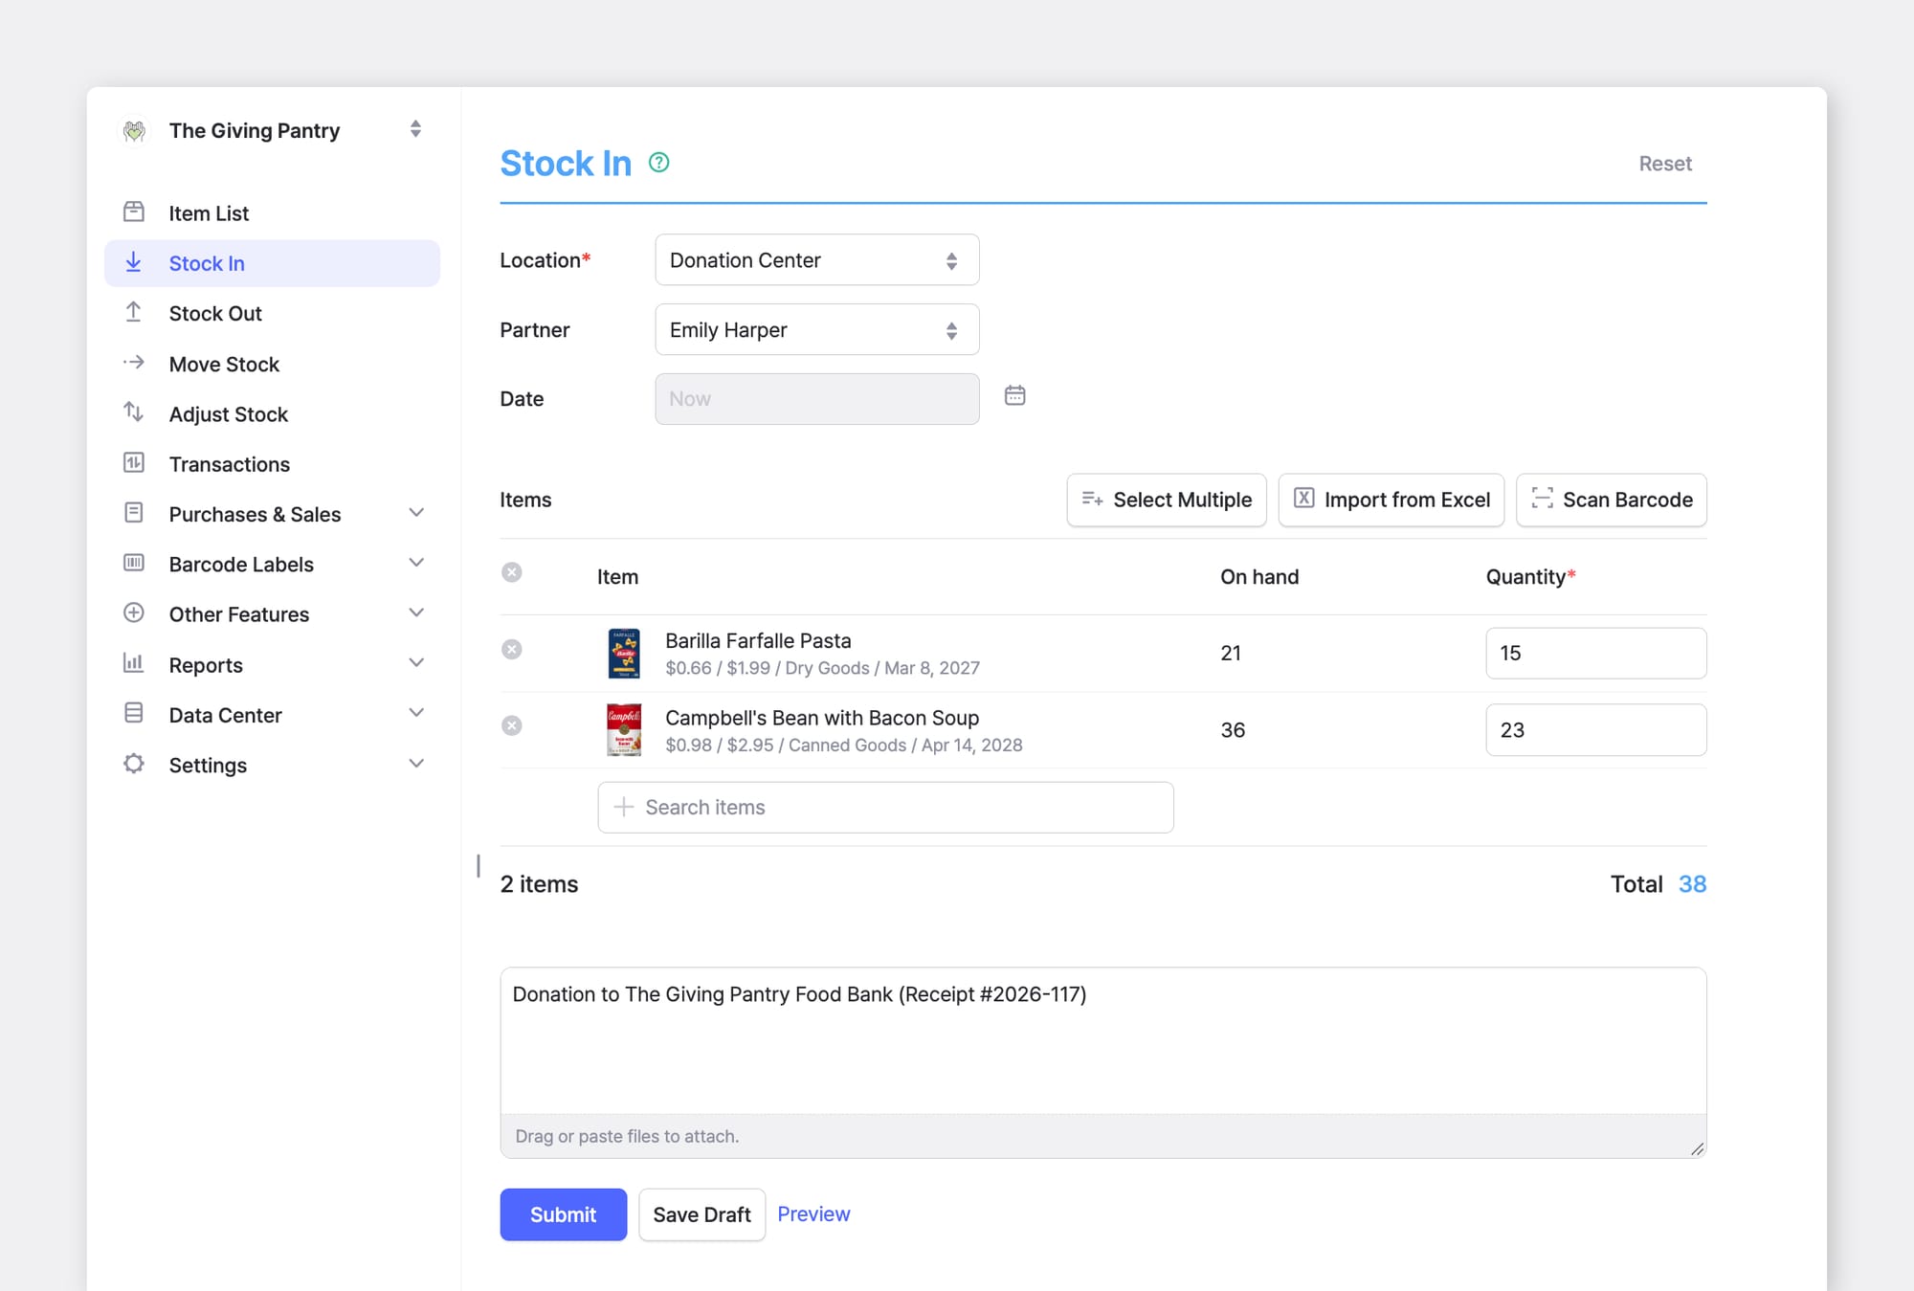Viewport: 1914px width, 1291px height.
Task: Click the Data Center icon
Action: pyautogui.click(x=134, y=713)
